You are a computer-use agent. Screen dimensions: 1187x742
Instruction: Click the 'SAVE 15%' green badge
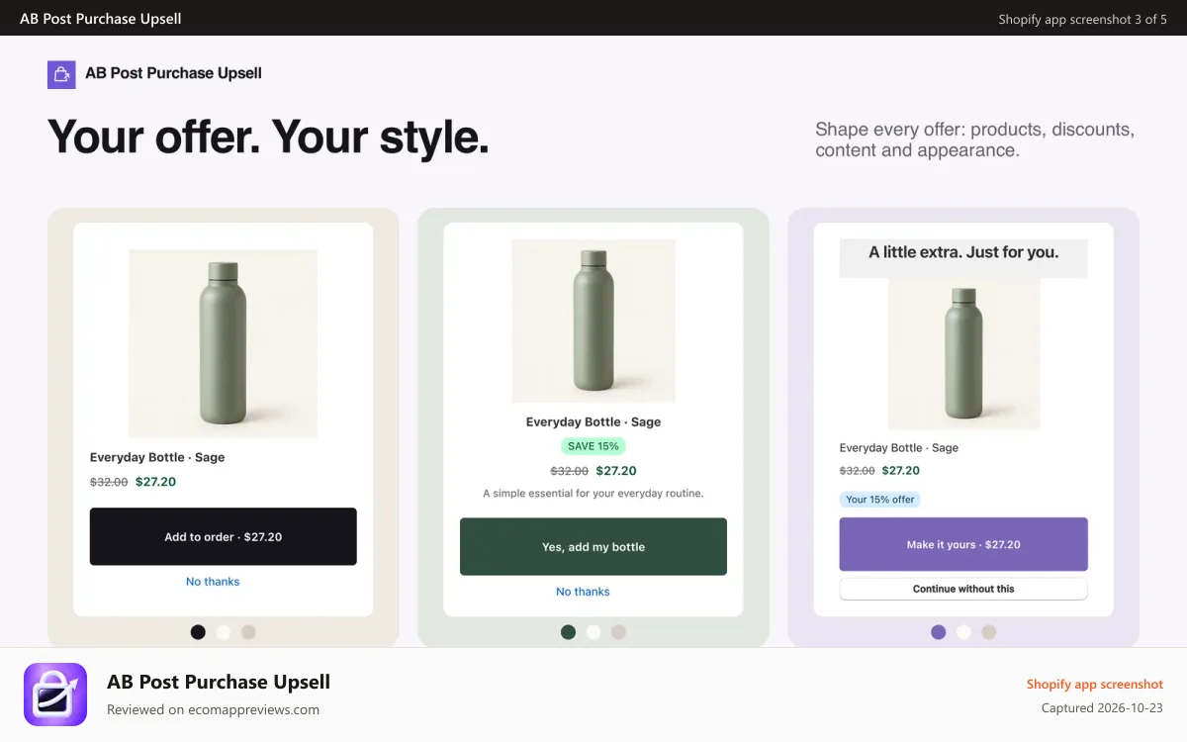click(593, 446)
